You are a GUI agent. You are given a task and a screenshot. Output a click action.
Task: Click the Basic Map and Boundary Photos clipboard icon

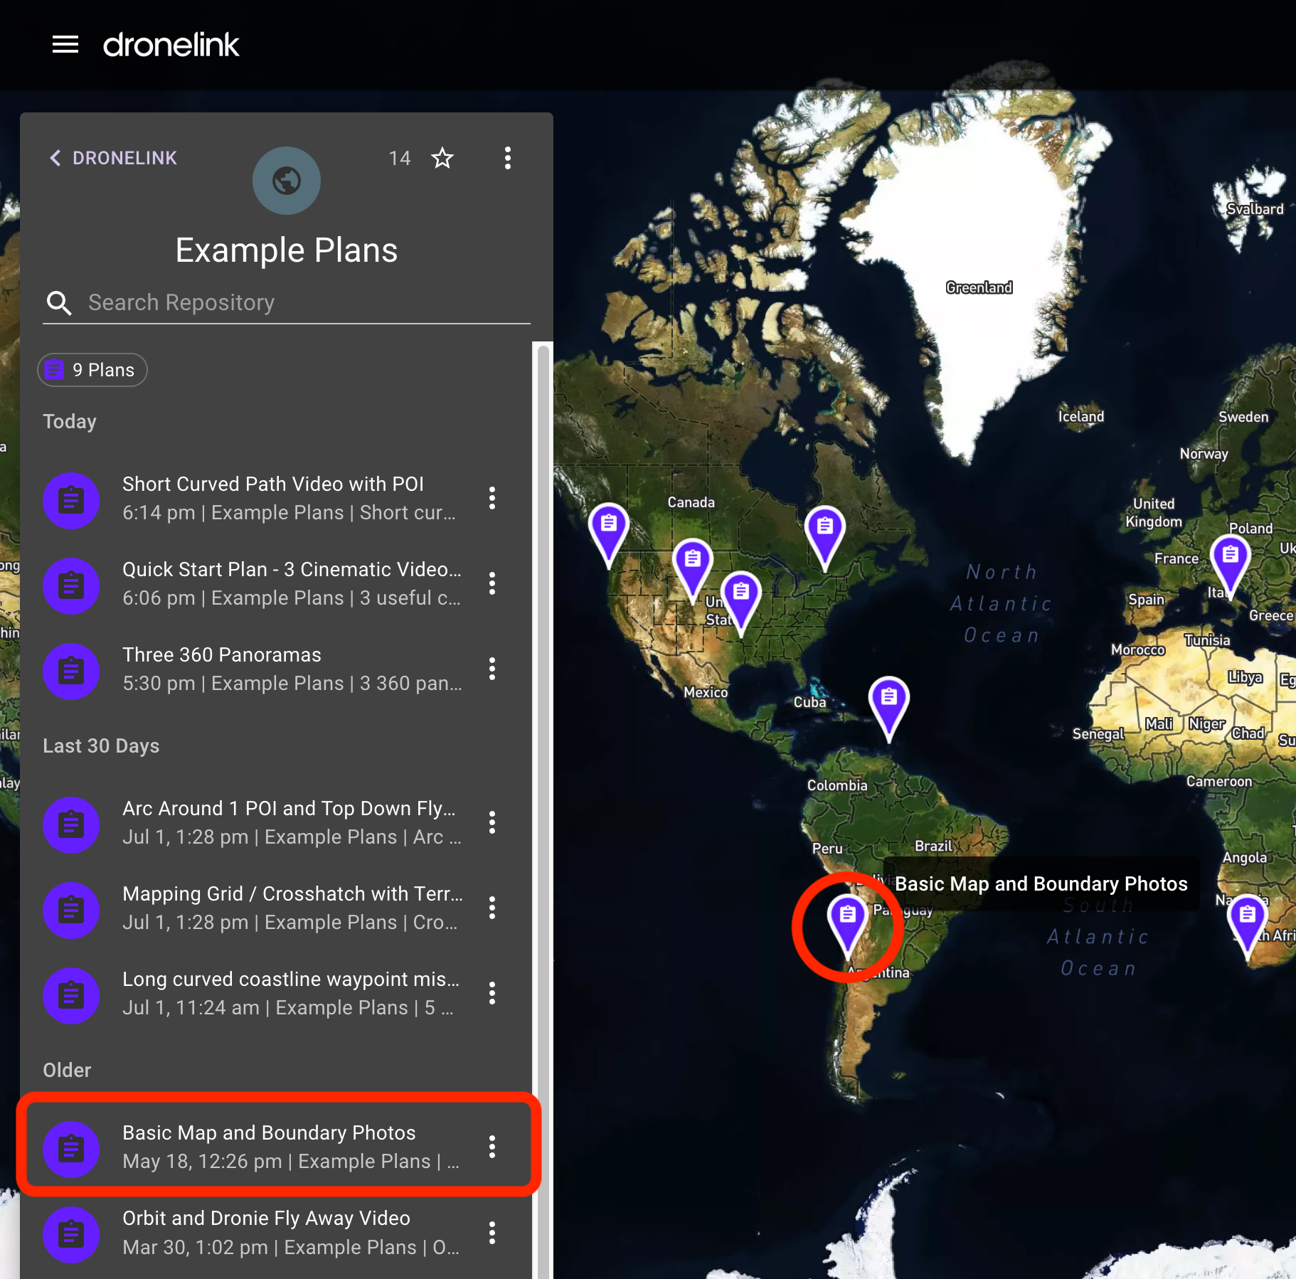click(x=71, y=1149)
